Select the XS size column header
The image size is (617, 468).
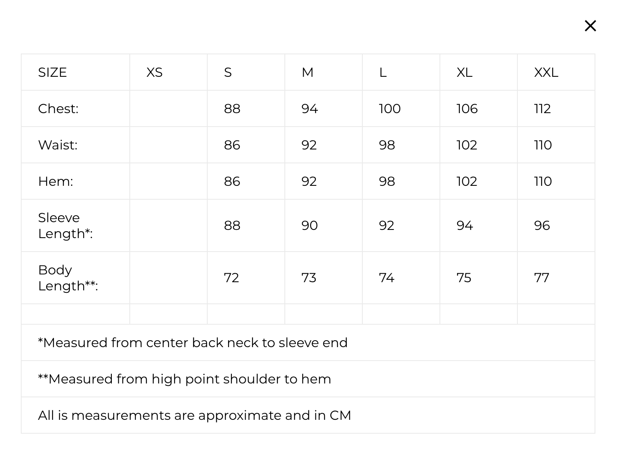[x=154, y=72]
